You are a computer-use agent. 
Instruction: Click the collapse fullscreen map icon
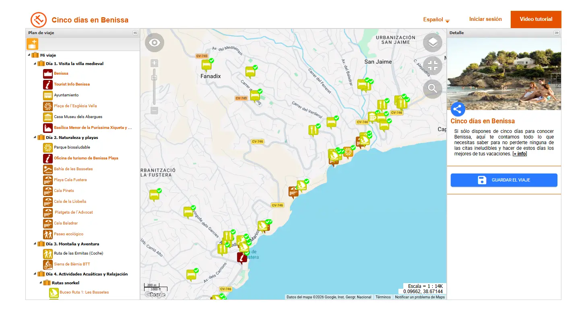433,66
